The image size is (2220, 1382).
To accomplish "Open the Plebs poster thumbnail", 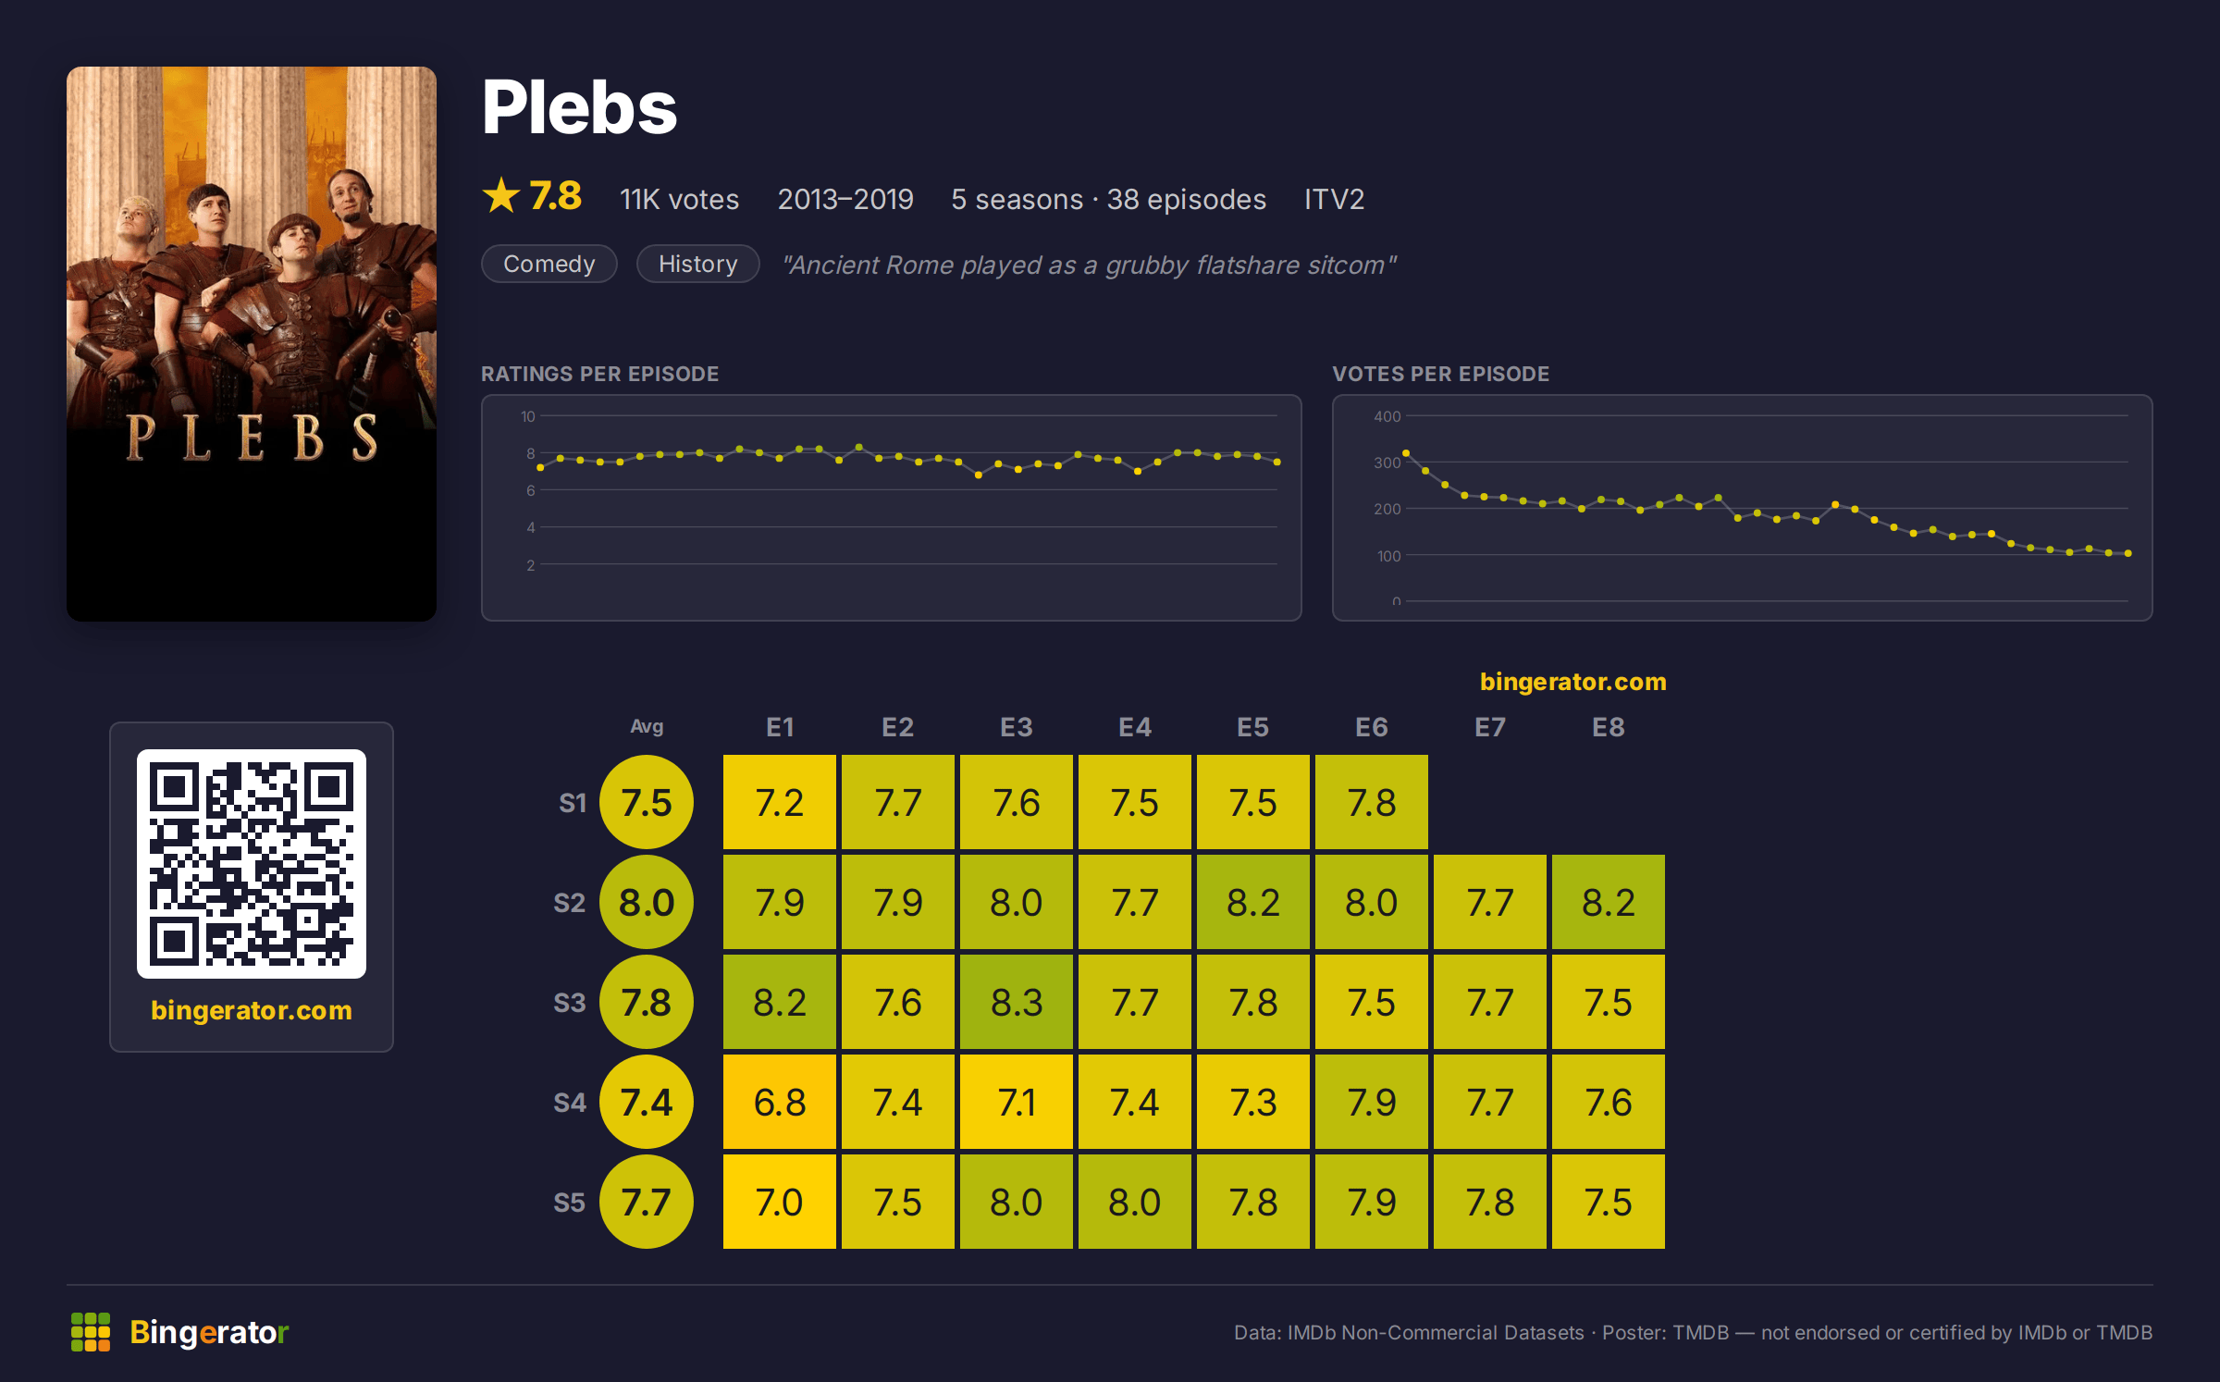I will click(x=252, y=343).
